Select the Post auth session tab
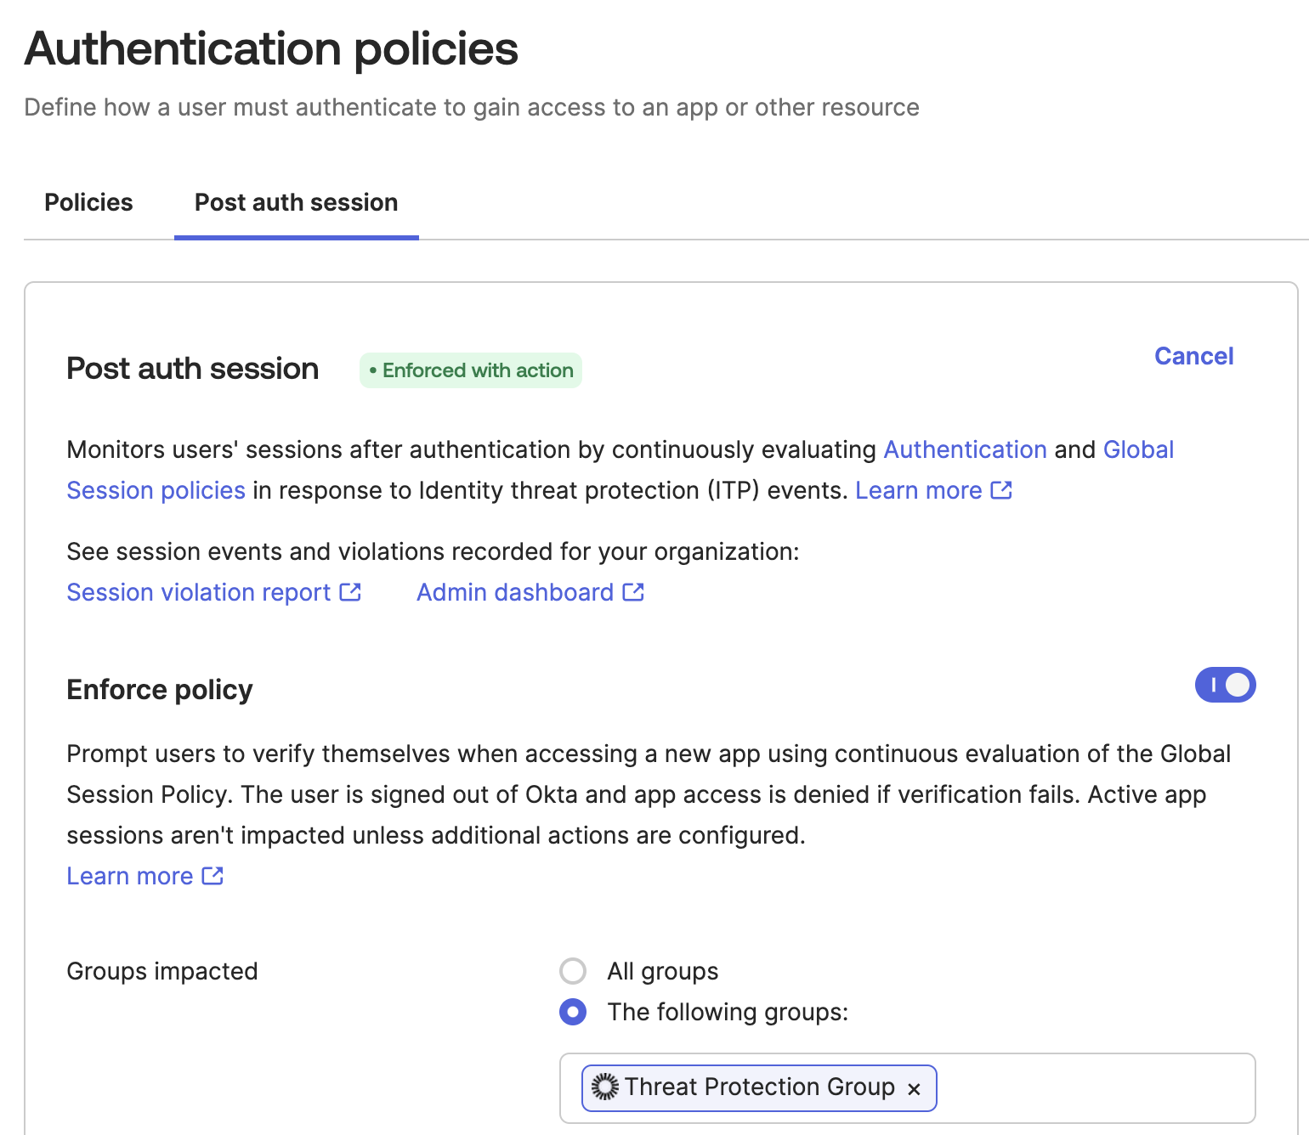This screenshot has width=1309, height=1135. coord(296,202)
